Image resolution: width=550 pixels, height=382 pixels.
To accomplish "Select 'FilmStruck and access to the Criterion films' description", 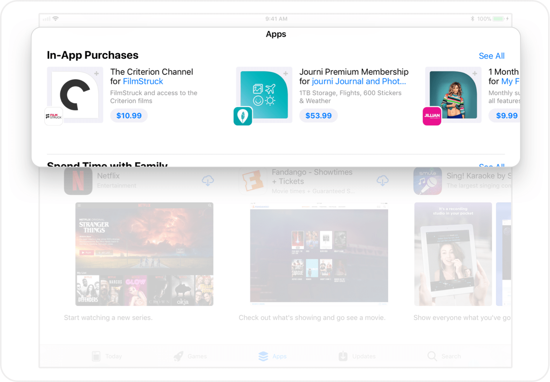I will [x=154, y=97].
